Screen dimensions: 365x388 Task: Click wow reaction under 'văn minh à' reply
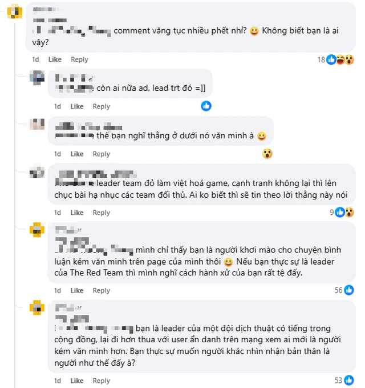click(267, 154)
